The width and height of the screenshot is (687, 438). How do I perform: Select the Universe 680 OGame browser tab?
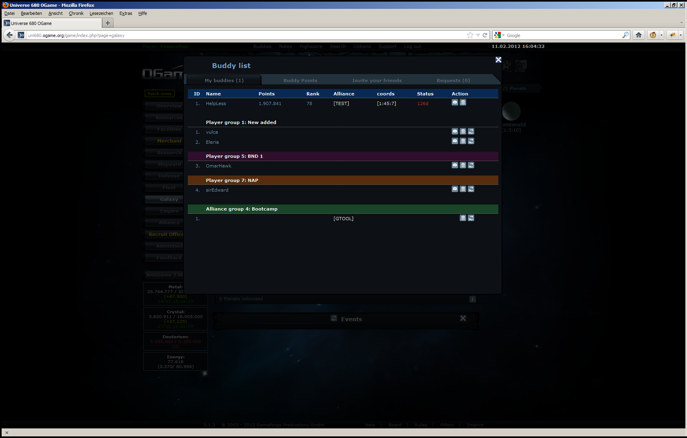coord(51,23)
